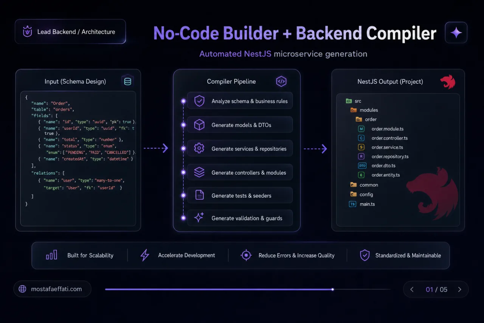
Task: Click the Compiler Pipeline heading
Action: click(x=231, y=81)
